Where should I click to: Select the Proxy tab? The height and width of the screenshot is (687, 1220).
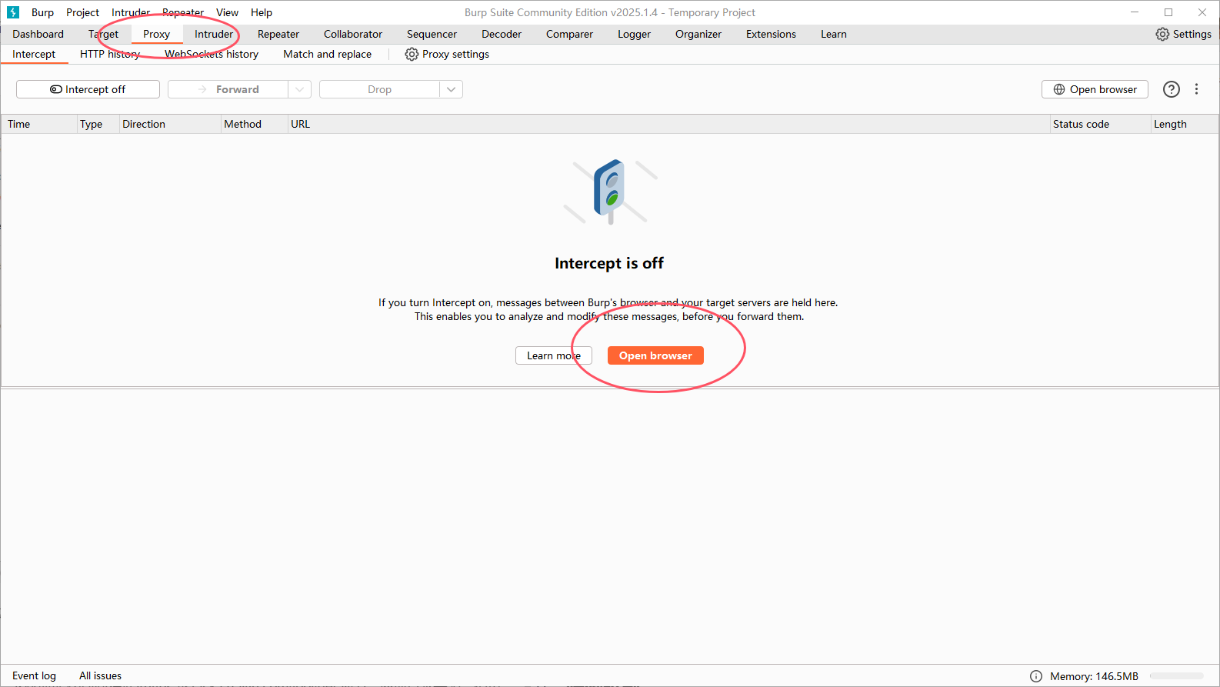pos(156,34)
